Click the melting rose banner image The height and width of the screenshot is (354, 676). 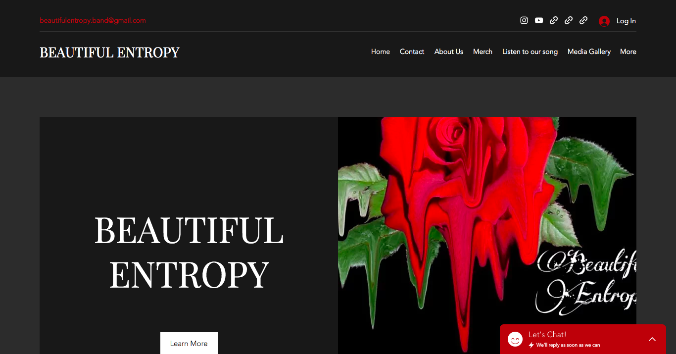pos(487,235)
